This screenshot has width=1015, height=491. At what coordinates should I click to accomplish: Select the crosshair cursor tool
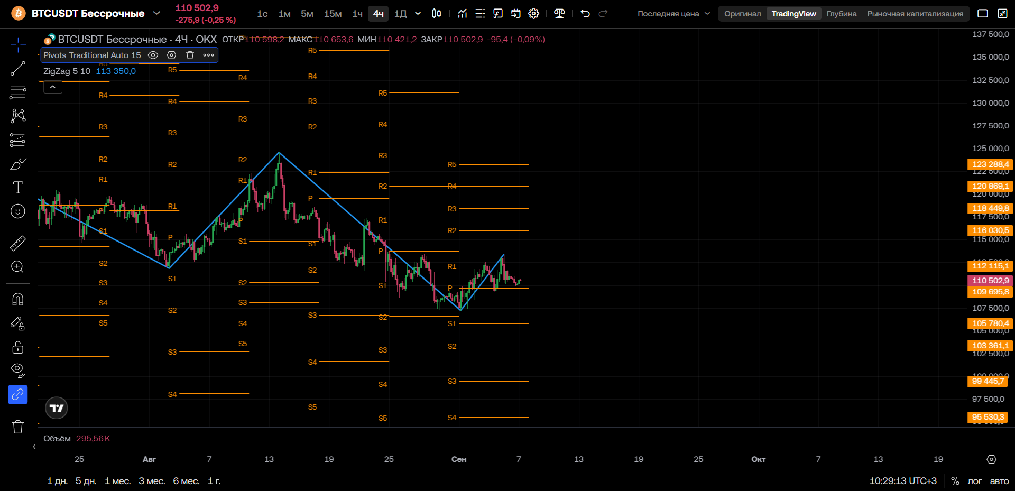18,45
